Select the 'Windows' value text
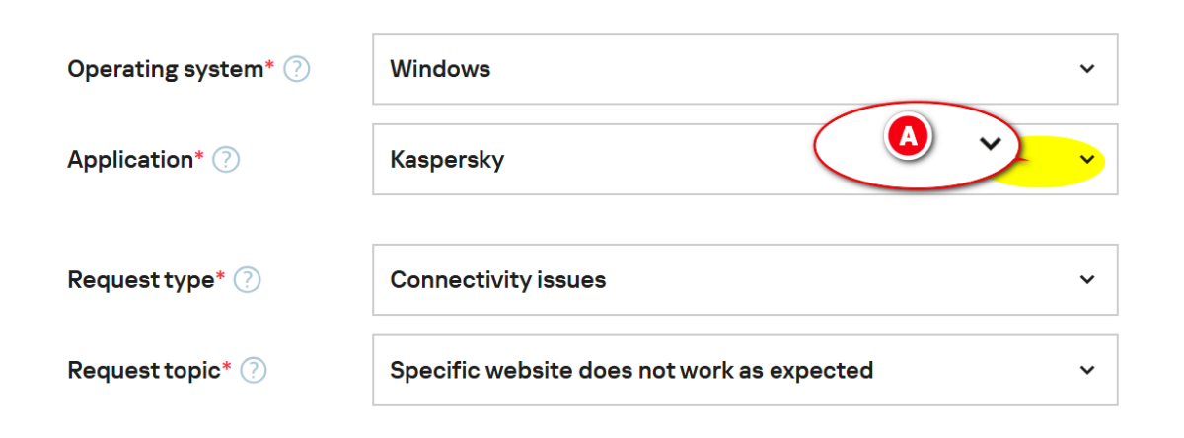Screen dimensions: 1184x438 tap(440, 69)
